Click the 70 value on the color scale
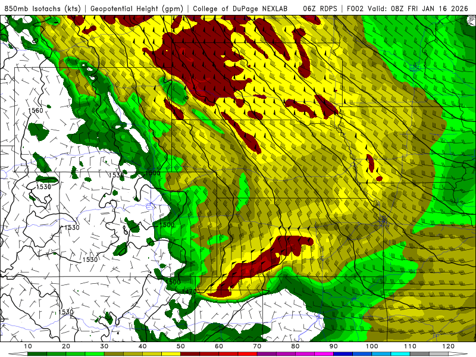 coord(257,346)
